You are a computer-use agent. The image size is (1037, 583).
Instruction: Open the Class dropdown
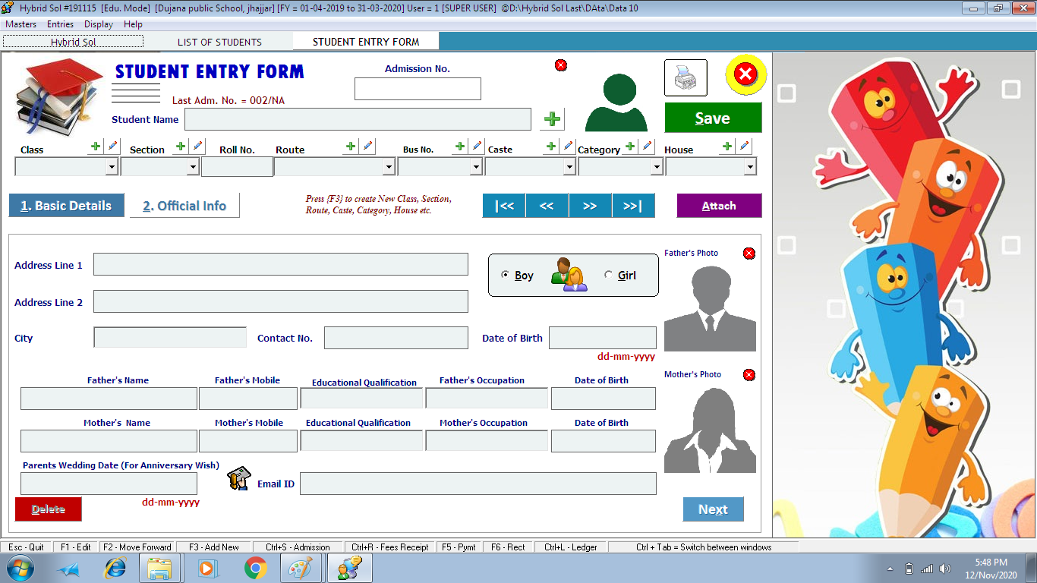[x=112, y=167]
